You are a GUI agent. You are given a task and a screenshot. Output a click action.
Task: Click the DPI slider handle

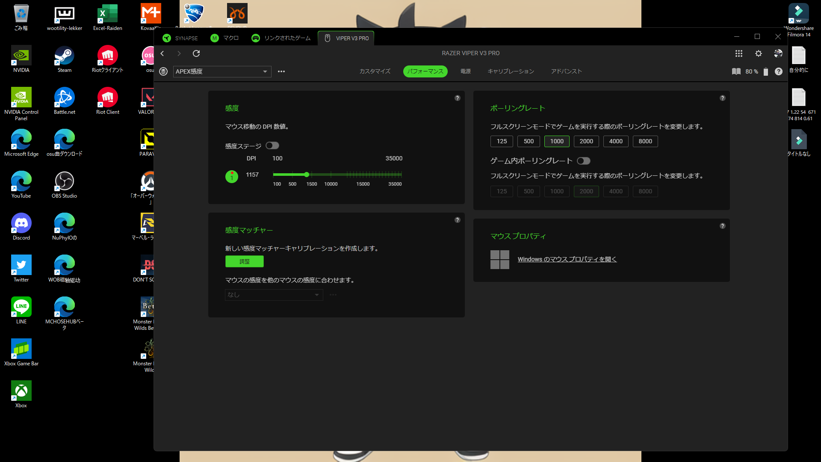point(307,175)
